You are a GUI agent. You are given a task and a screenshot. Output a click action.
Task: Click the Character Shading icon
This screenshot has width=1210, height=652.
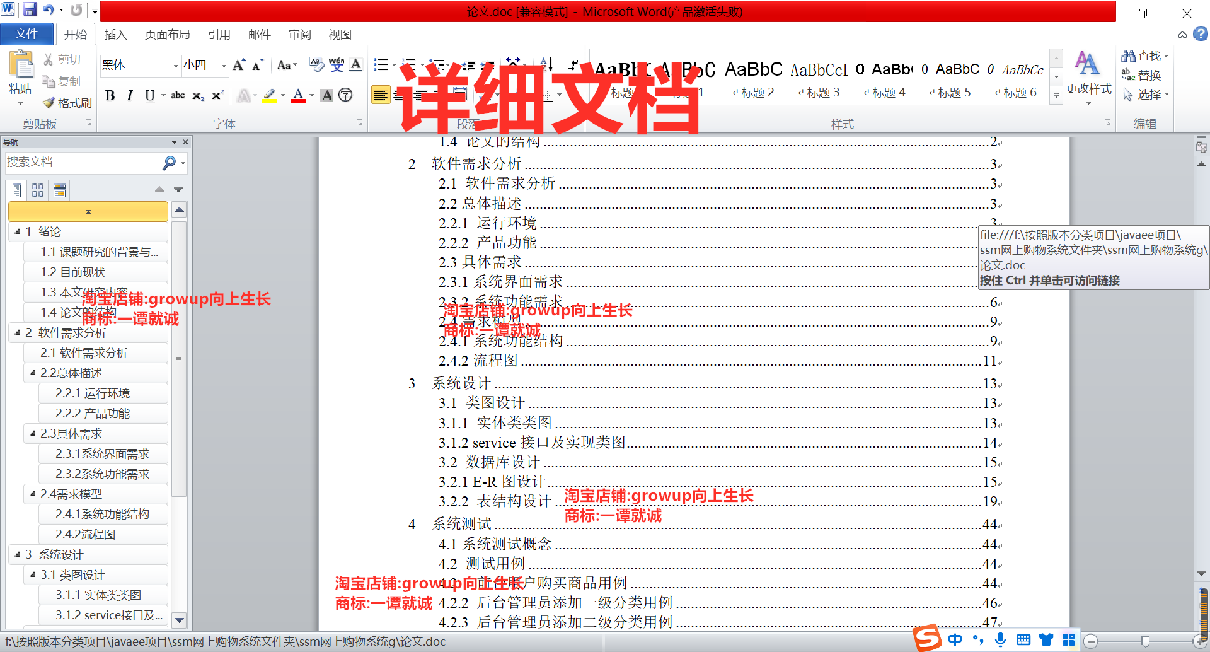326,95
